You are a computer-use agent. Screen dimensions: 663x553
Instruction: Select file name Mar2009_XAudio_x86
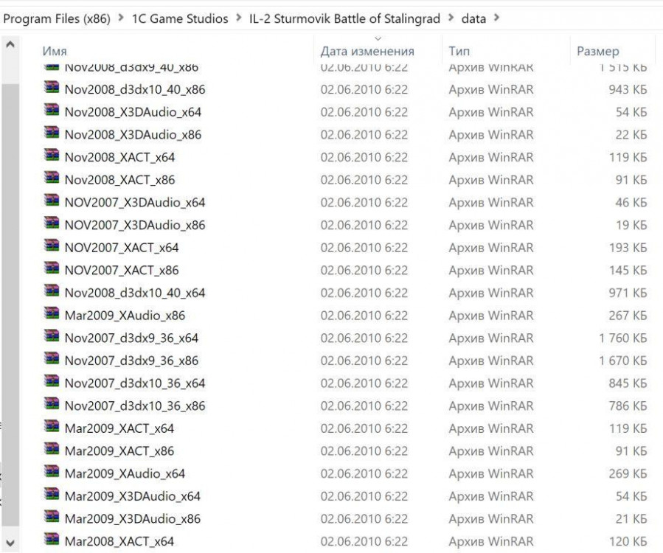(125, 316)
